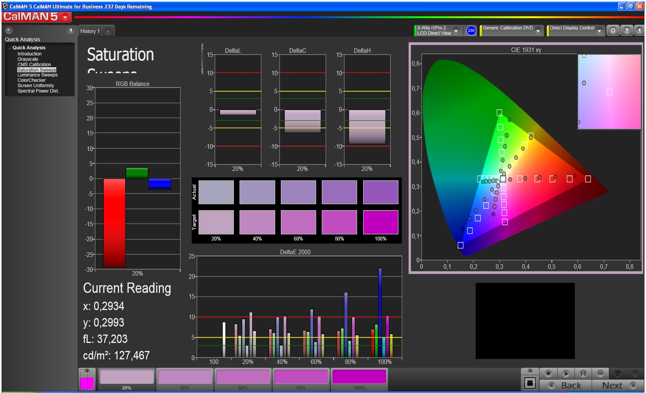
Task: Open the CalMAN 5 main menu dropdown
Action: [x=65, y=17]
